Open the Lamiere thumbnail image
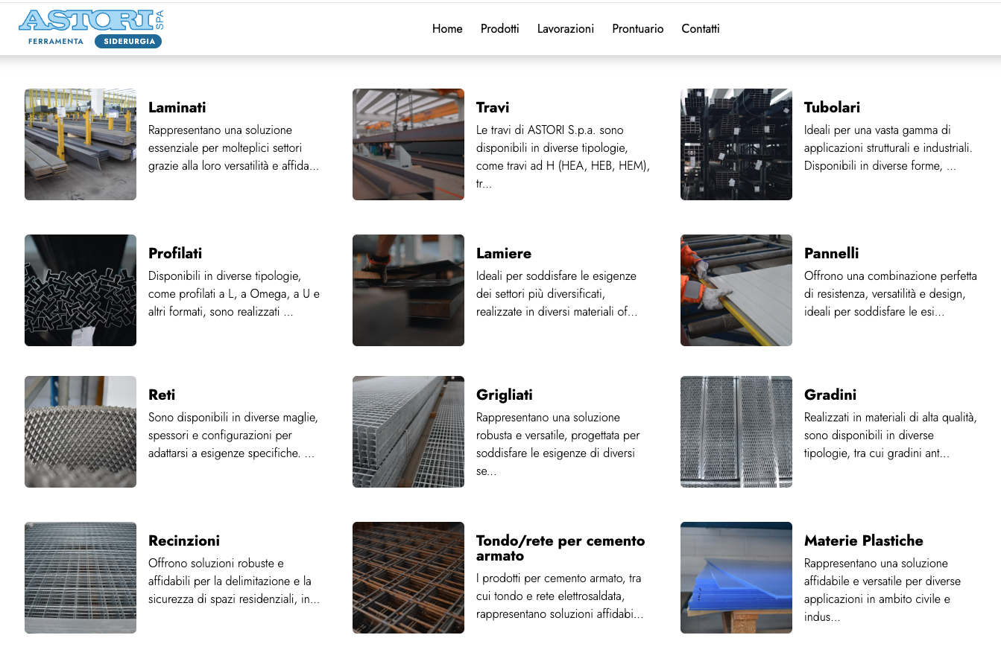Viewport: 1001px width, 670px height. [x=408, y=290]
